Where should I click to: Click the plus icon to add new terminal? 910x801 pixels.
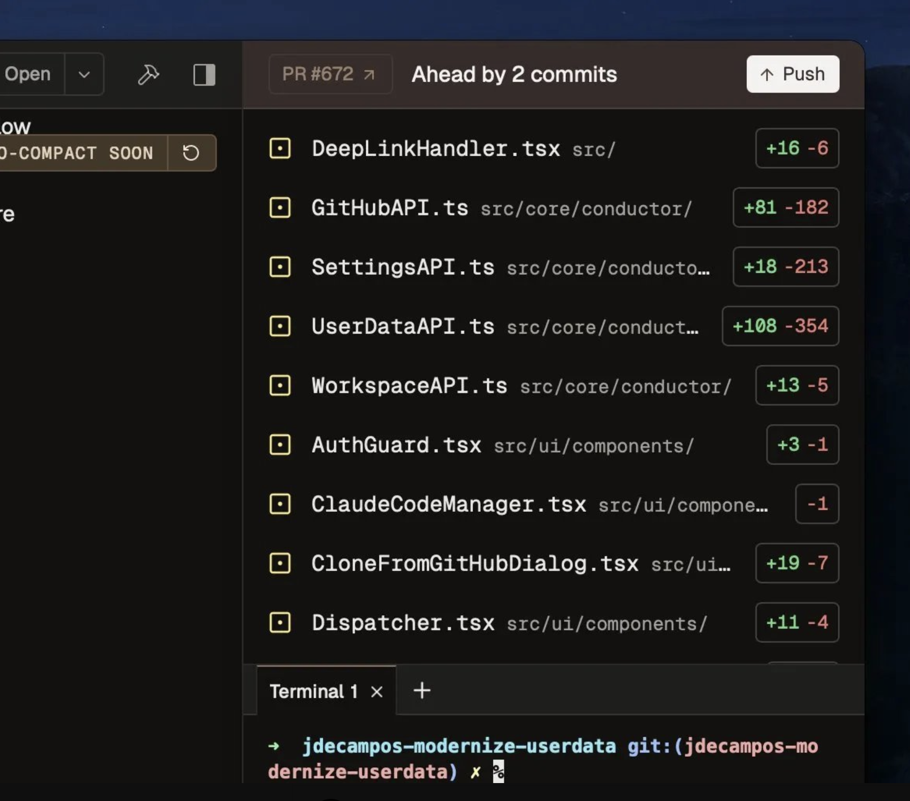pyautogui.click(x=421, y=690)
